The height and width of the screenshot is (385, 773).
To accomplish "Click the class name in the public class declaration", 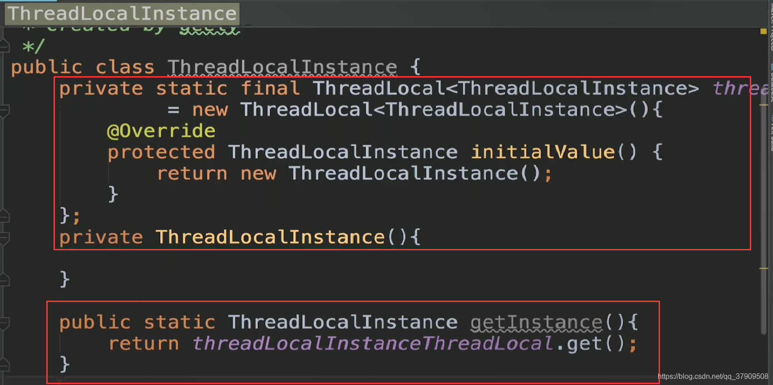I will pos(282,68).
